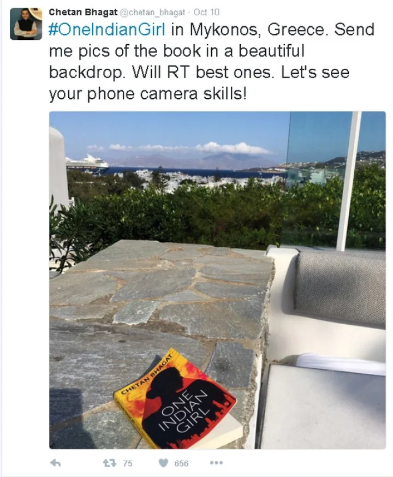Open the #OneIndianGirl hashtag

(107, 29)
